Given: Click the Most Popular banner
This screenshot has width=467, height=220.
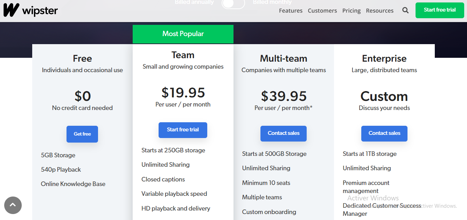Looking at the screenshot, I should pyautogui.click(x=183, y=34).
